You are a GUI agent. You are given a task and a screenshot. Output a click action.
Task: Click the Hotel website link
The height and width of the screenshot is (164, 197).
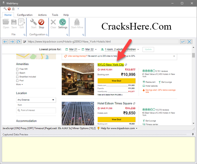151,86
